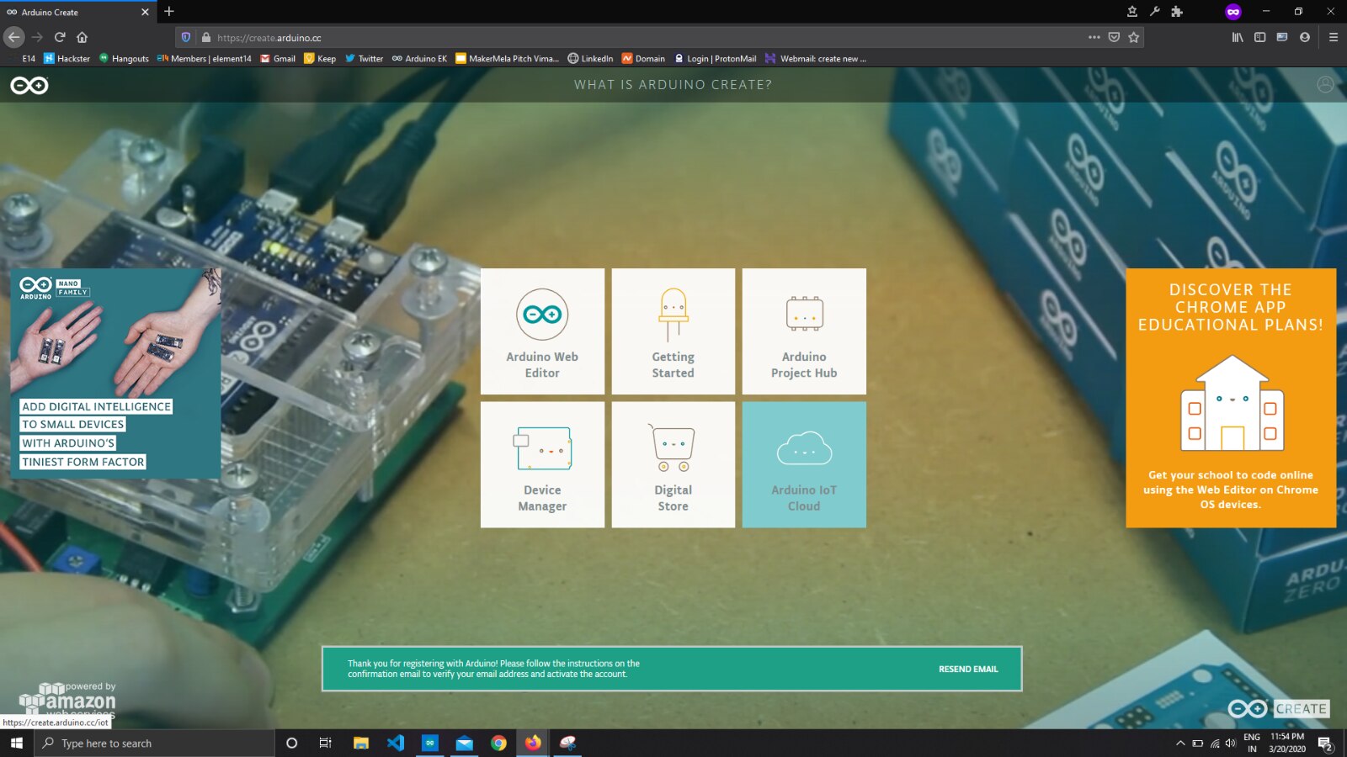Open Cortana from the taskbar
The width and height of the screenshot is (1347, 757).
point(291,743)
